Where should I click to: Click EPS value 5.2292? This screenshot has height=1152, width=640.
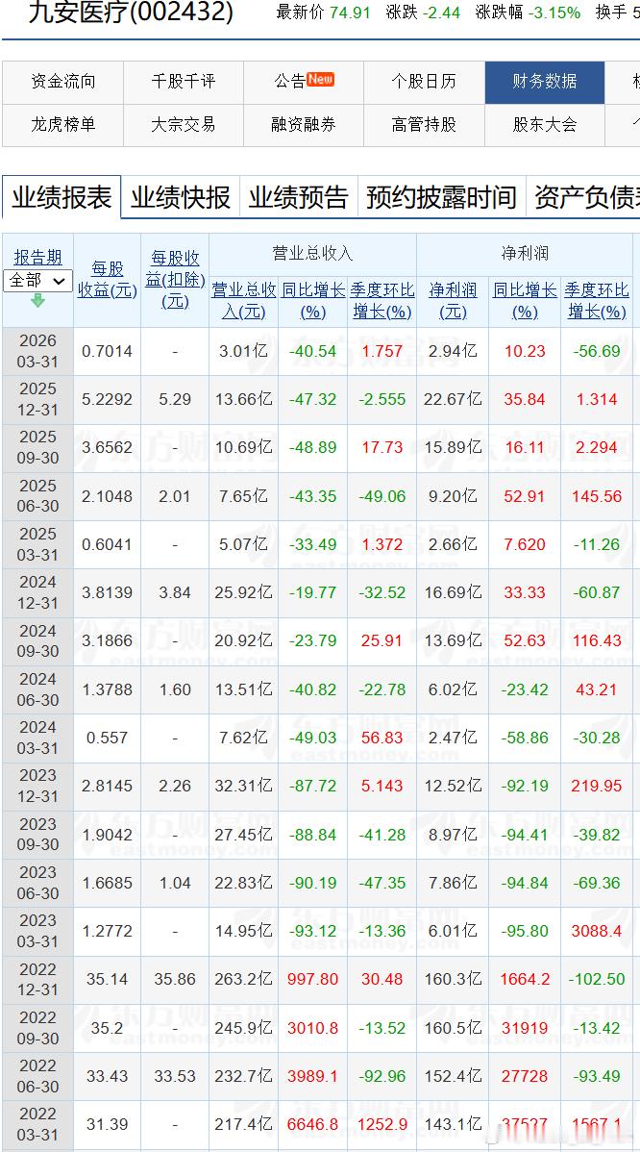click(108, 400)
